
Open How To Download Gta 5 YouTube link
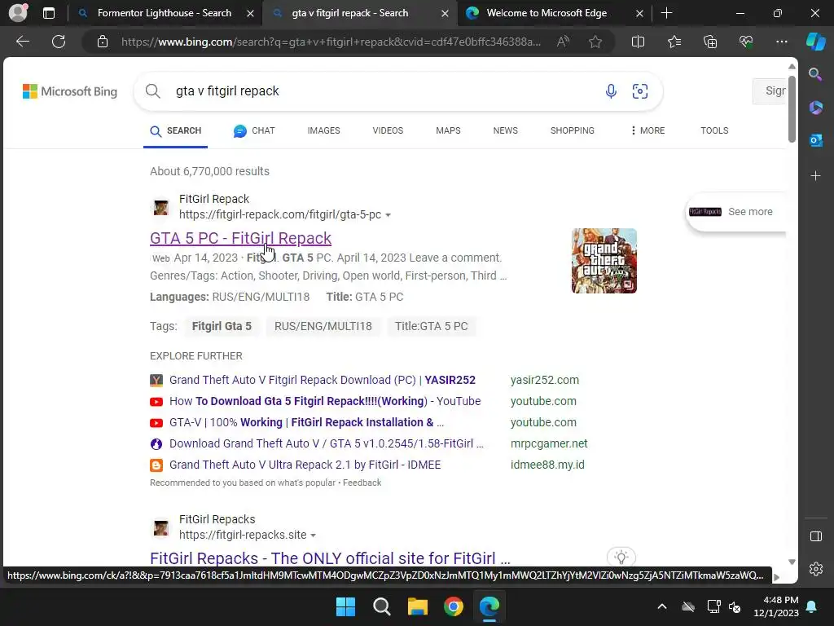pyautogui.click(x=325, y=401)
